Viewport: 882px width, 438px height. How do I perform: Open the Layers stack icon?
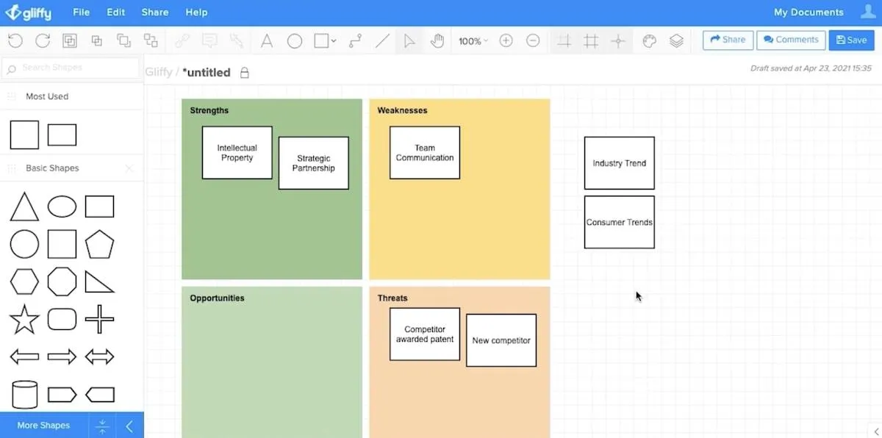pyautogui.click(x=677, y=41)
